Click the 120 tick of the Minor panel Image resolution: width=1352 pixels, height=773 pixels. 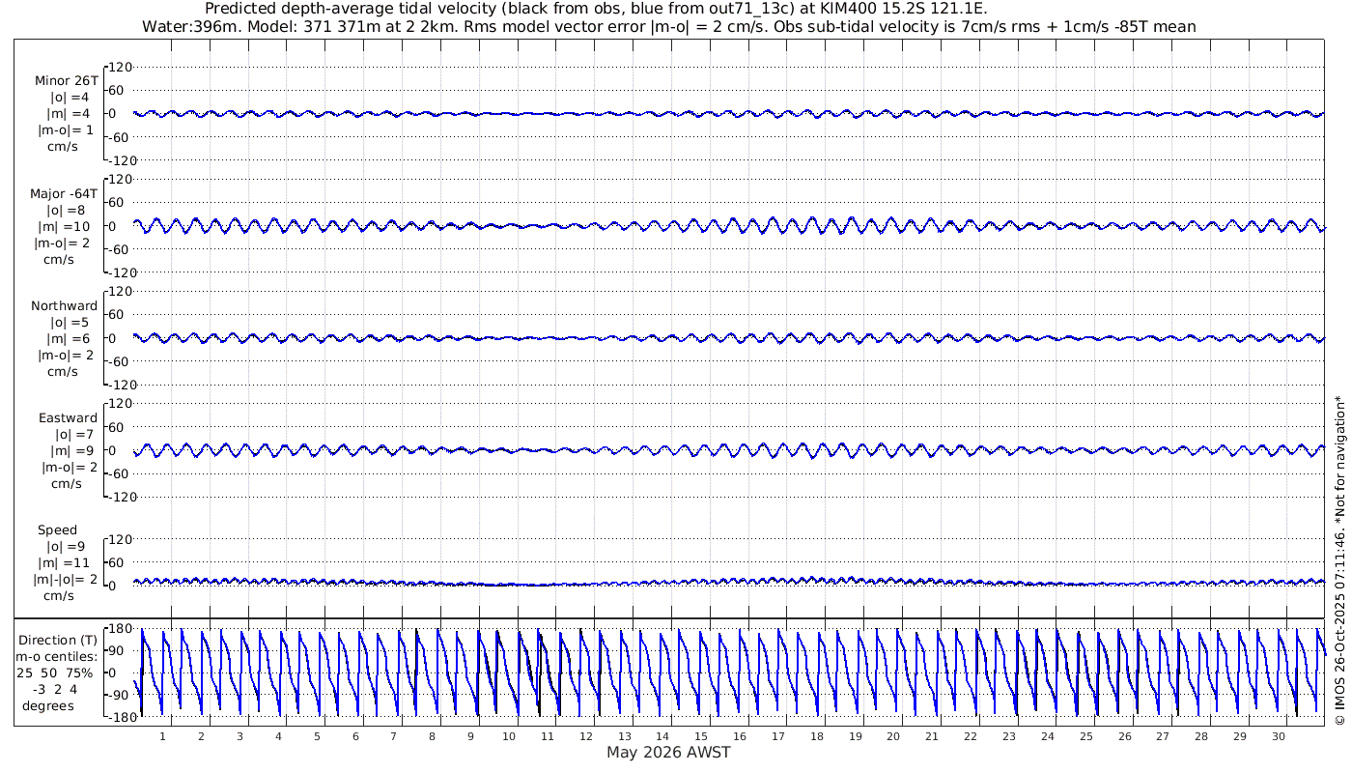point(119,68)
